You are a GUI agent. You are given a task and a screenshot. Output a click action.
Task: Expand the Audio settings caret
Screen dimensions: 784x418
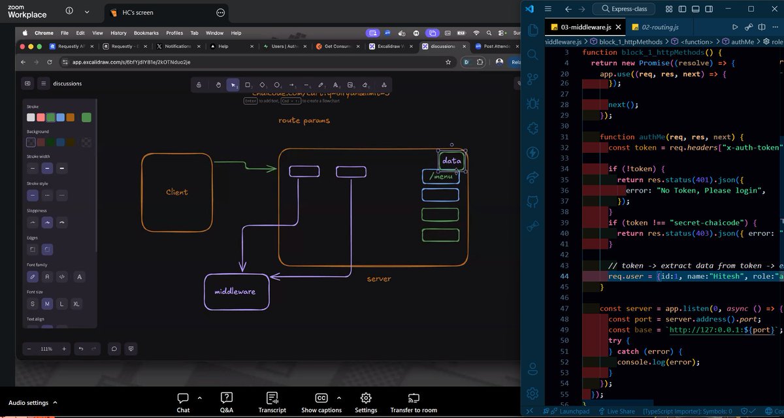[x=55, y=403]
